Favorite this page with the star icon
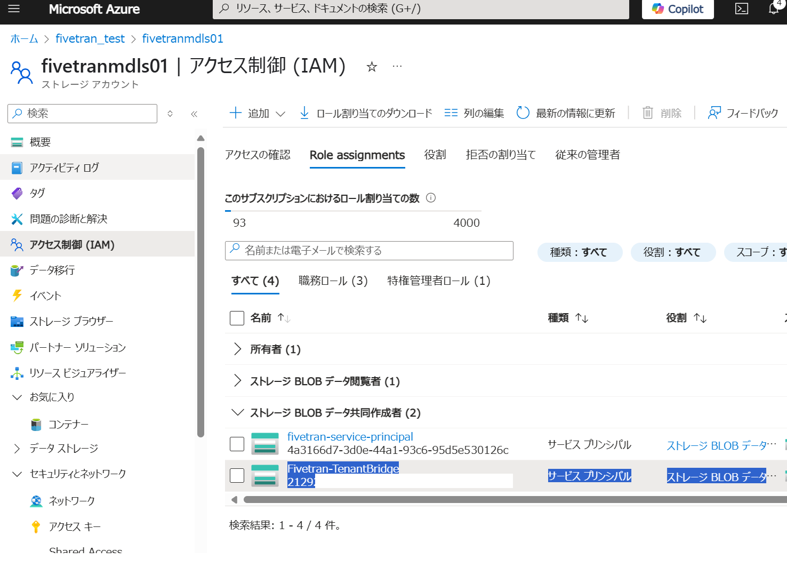The image size is (787, 583). [372, 67]
